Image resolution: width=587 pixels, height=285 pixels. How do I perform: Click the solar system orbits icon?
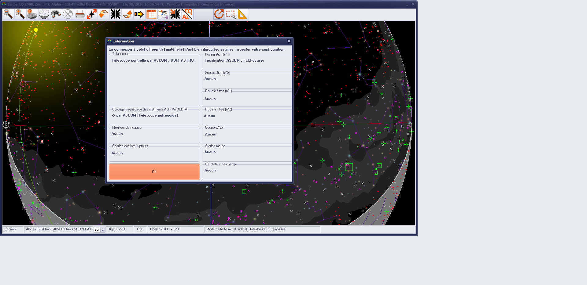pos(163,14)
